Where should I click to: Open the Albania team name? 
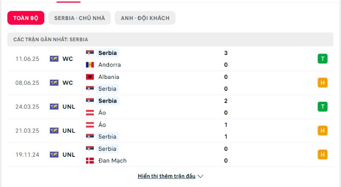109,77
